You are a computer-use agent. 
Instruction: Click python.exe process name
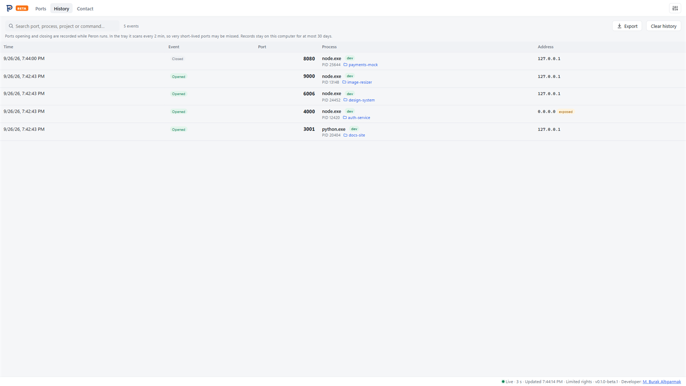pyautogui.click(x=333, y=129)
